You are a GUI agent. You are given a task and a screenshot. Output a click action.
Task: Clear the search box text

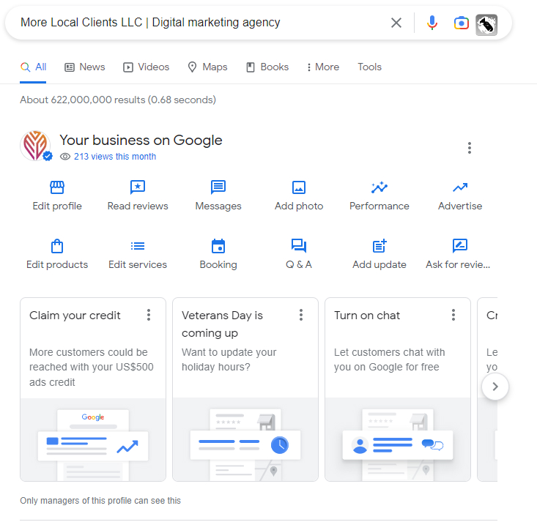click(396, 23)
